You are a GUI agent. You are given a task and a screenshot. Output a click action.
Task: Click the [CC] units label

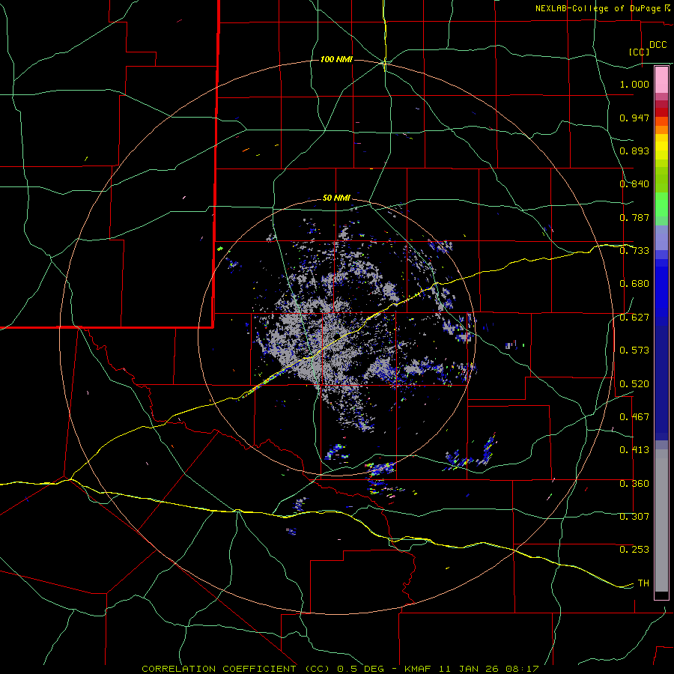[640, 52]
